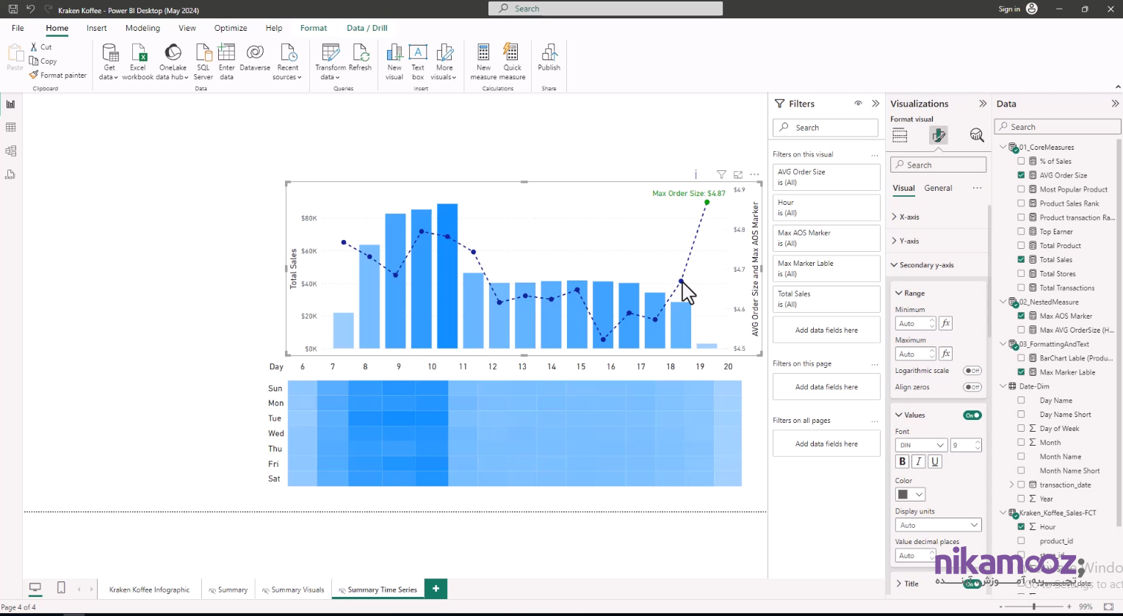
Task: Switch to Summary Visuals page
Action: [292, 590]
